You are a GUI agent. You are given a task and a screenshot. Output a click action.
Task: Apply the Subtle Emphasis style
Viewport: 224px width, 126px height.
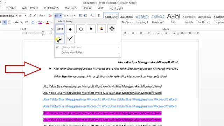pyautogui.click(x=204, y=19)
